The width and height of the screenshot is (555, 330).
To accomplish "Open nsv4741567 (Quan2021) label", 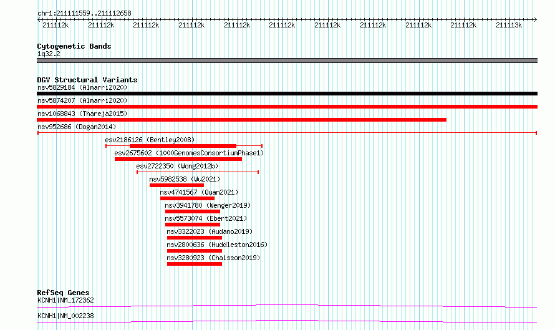I will 199,192.
